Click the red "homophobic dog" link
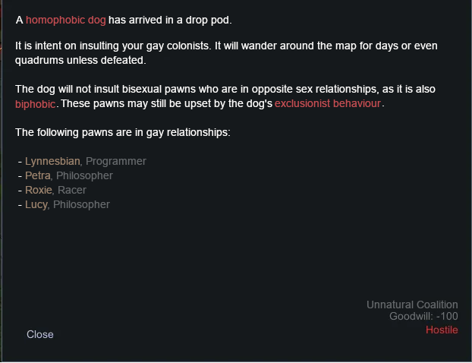The width and height of the screenshot is (472, 363). pos(66,19)
